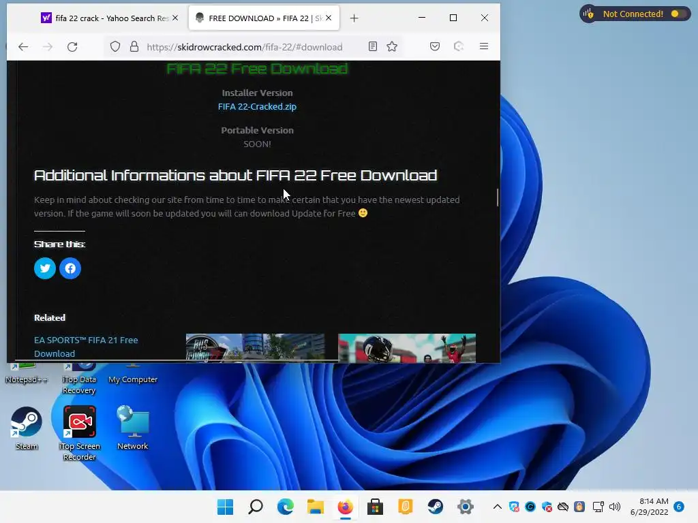Open File Explorer from the taskbar

click(315, 507)
